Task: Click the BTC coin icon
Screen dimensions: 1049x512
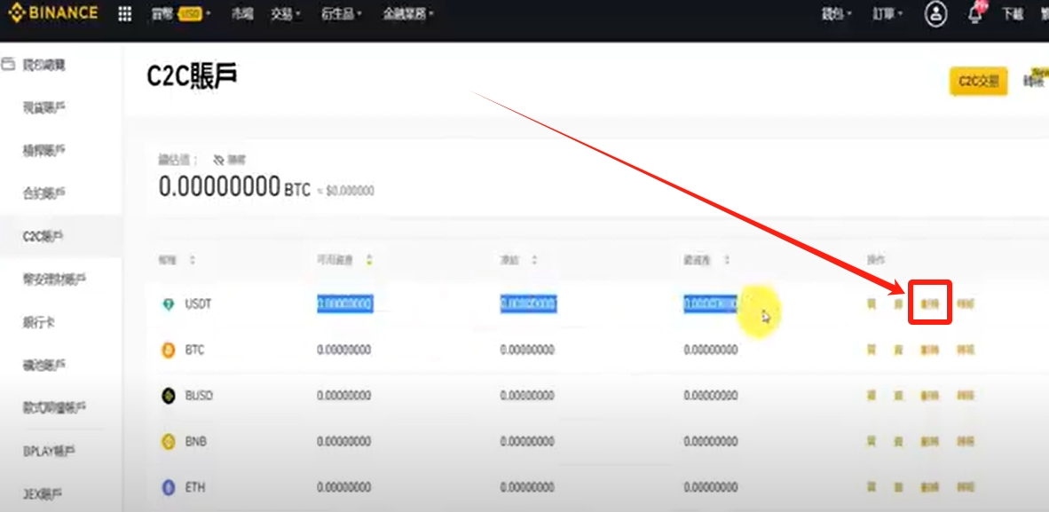Action: point(168,350)
